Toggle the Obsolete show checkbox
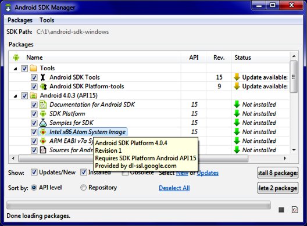Image resolution: width=307 pixels, height=226 pixels. (x=125, y=173)
